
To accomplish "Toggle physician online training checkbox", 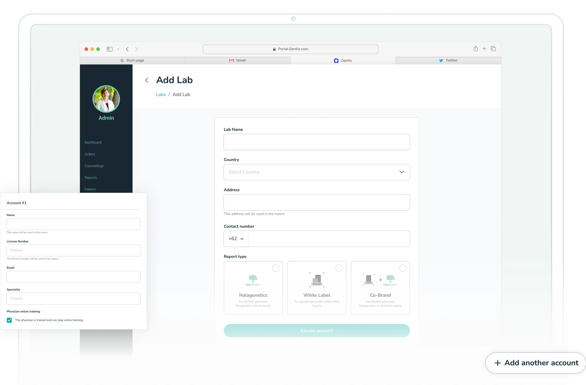I will 9,320.
